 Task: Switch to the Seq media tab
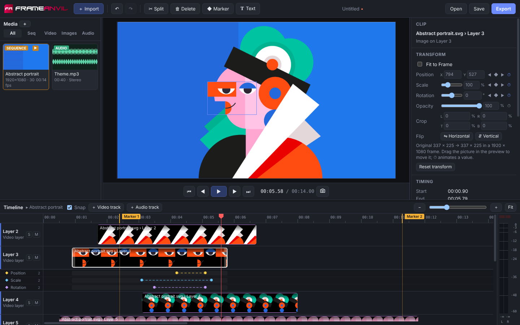click(31, 33)
